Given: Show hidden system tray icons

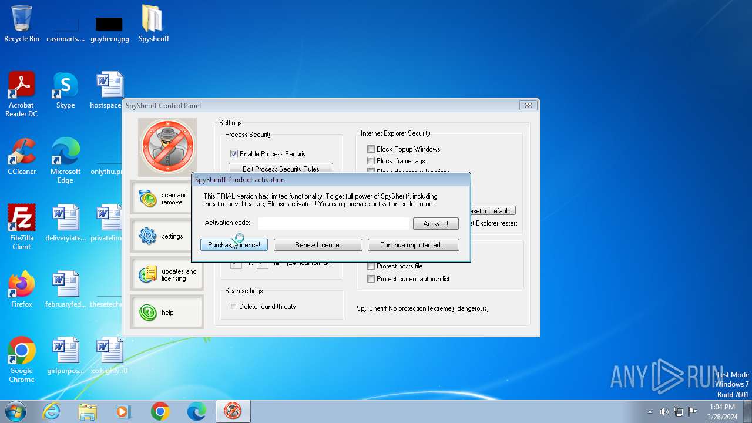Looking at the screenshot, I should (650, 412).
